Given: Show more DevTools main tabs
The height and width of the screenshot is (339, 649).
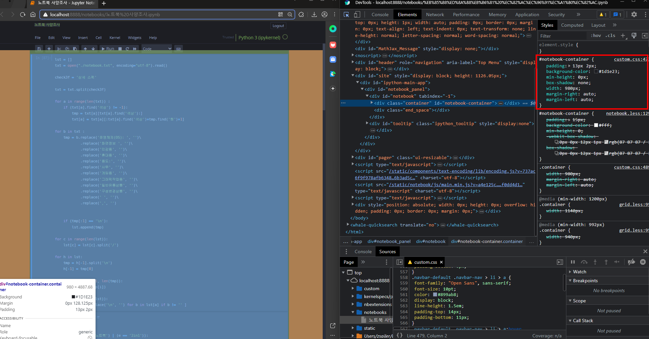Looking at the screenshot, I should tap(578, 15).
